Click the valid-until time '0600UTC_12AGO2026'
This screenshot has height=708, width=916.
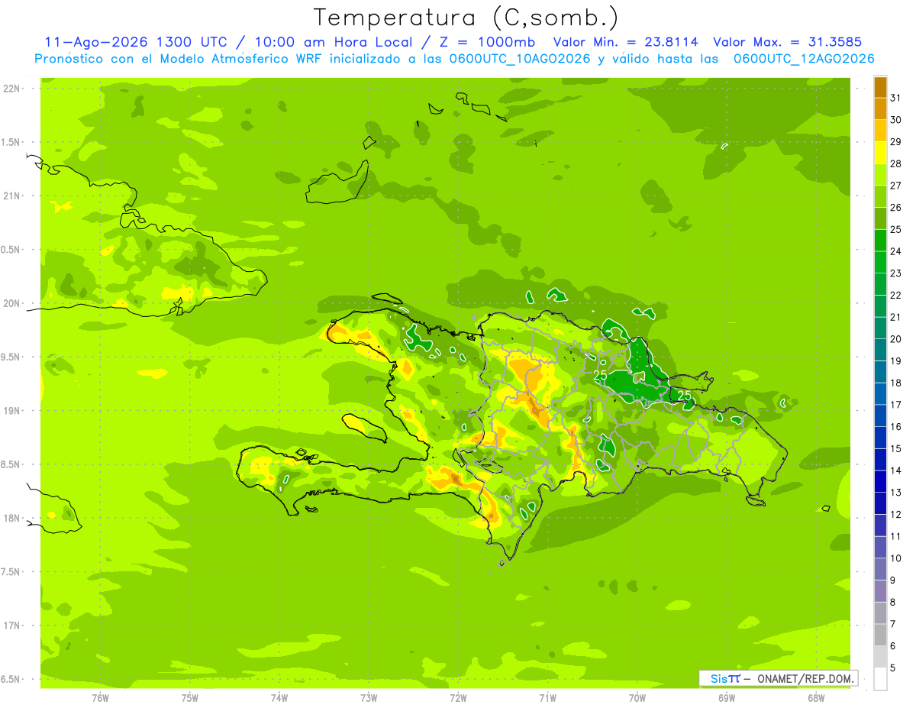pos(804,59)
